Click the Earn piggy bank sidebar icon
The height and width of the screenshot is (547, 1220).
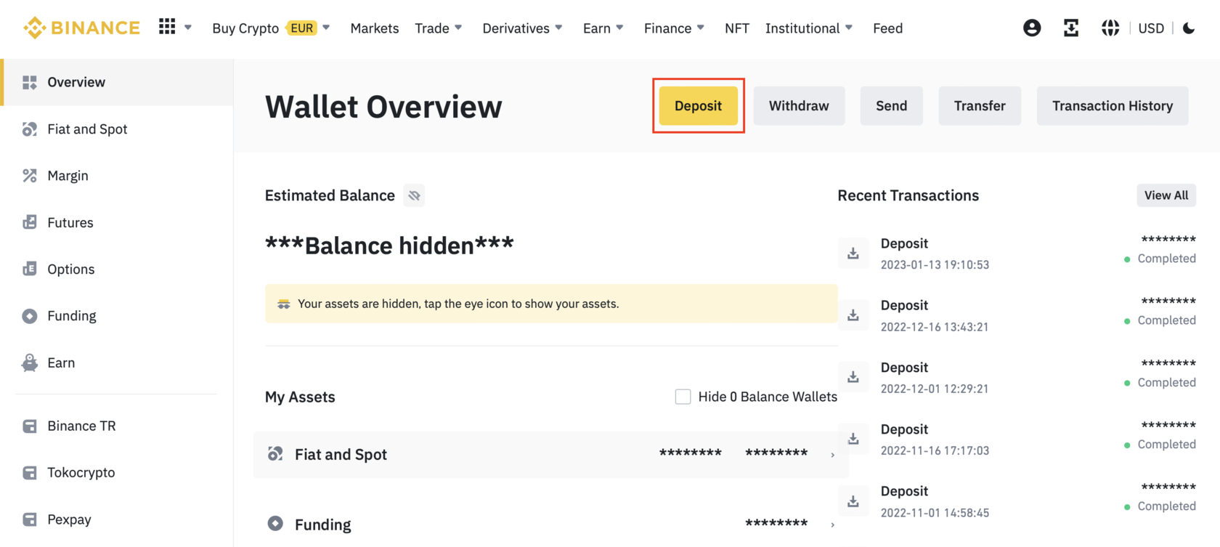[30, 362]
